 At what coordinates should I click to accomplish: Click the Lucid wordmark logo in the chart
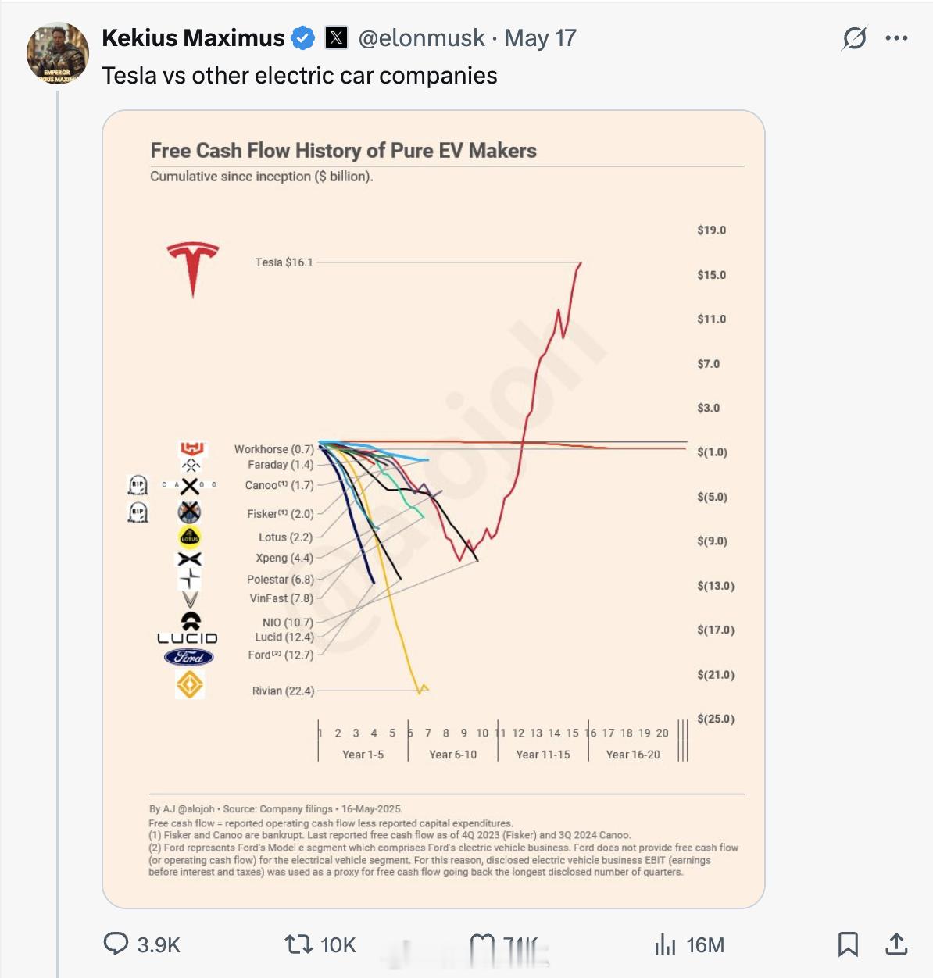188,638
